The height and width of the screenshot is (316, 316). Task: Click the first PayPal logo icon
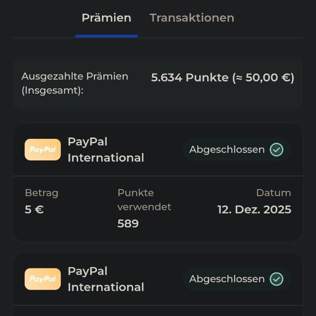click(43, 149)
